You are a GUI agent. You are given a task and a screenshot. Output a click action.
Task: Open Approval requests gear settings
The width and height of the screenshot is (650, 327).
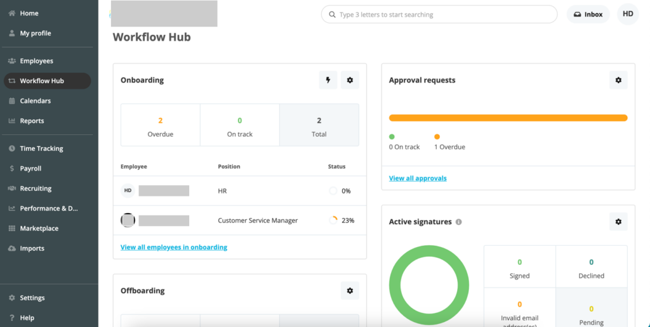click(618, 80)
